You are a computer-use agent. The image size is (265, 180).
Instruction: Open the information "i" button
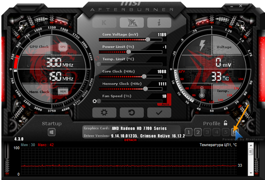[159, 22]
